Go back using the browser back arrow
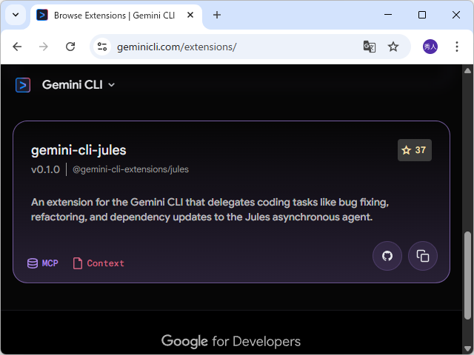 [17, 47]
